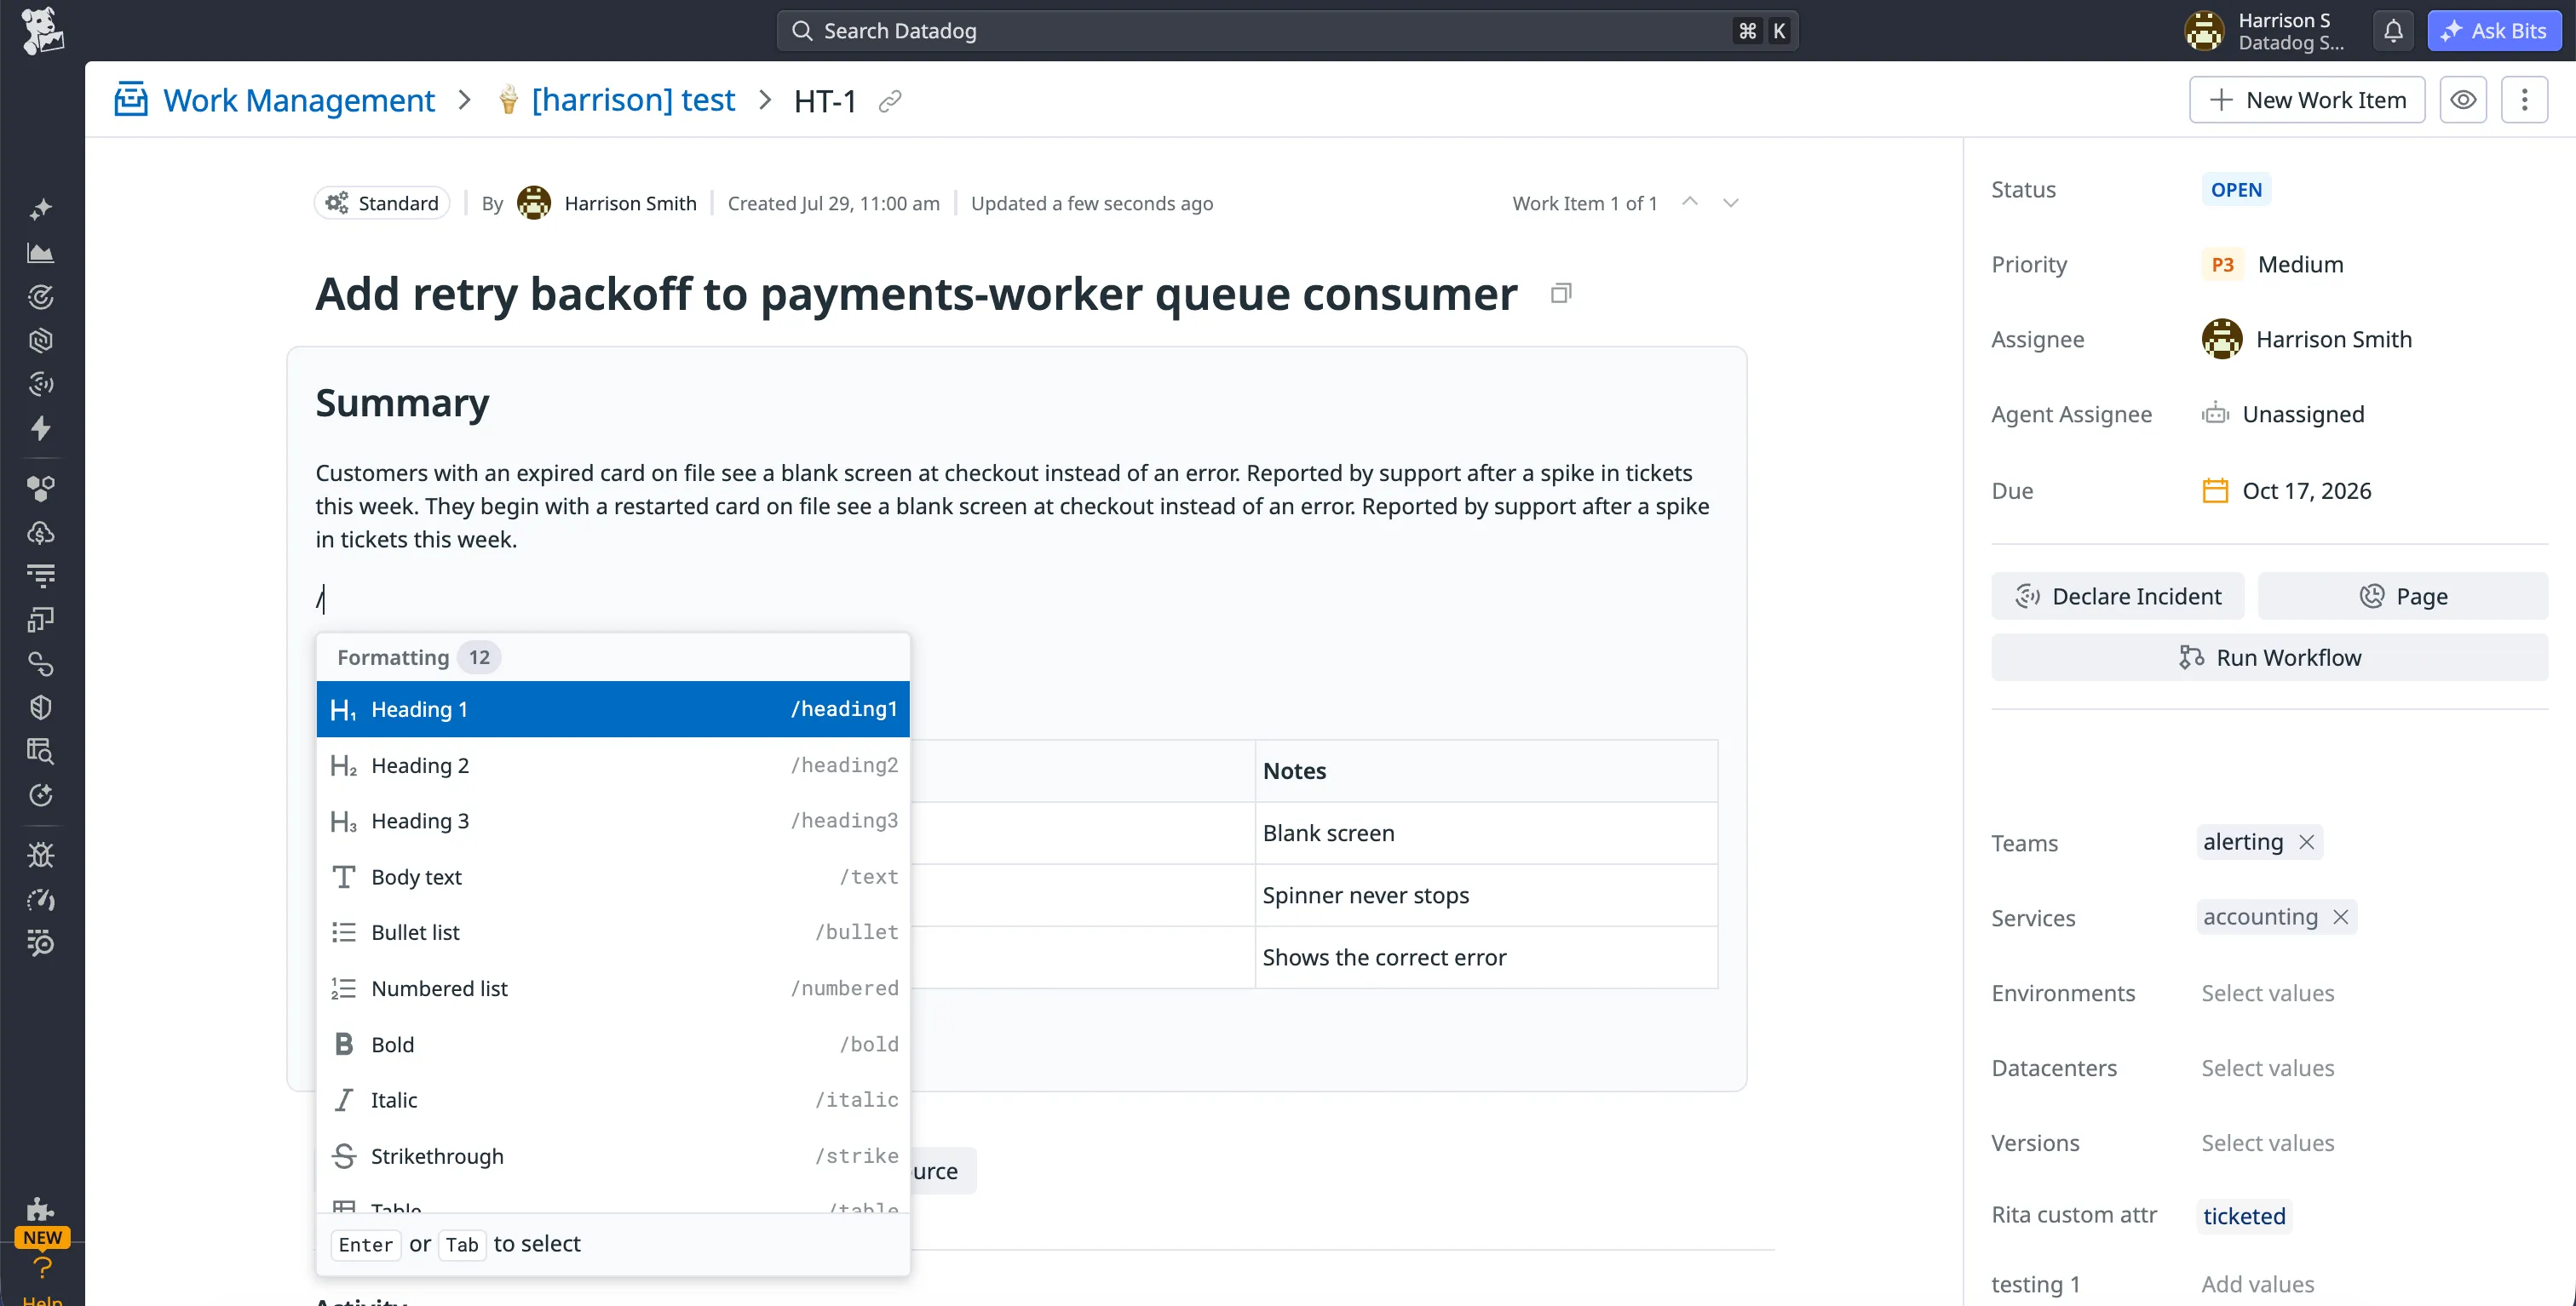
Task: Select Heading 2 from formatting menu
Action: [613, 765]
